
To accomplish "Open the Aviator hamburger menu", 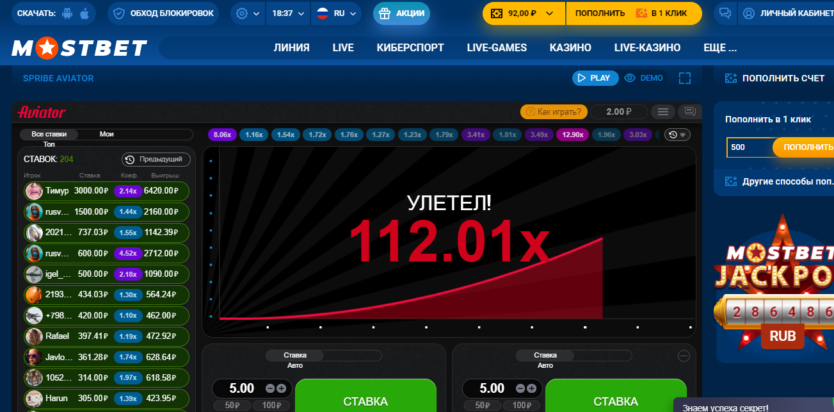I will click(662, 111).
